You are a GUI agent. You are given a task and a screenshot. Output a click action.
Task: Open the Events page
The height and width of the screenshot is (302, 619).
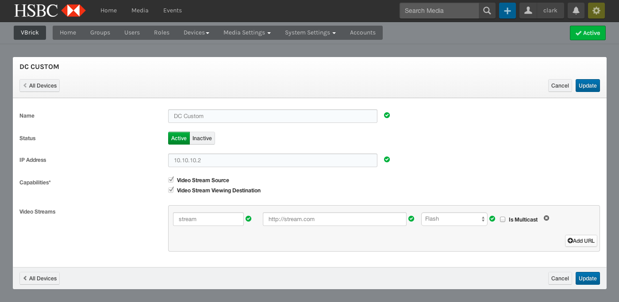pos(173,11)
